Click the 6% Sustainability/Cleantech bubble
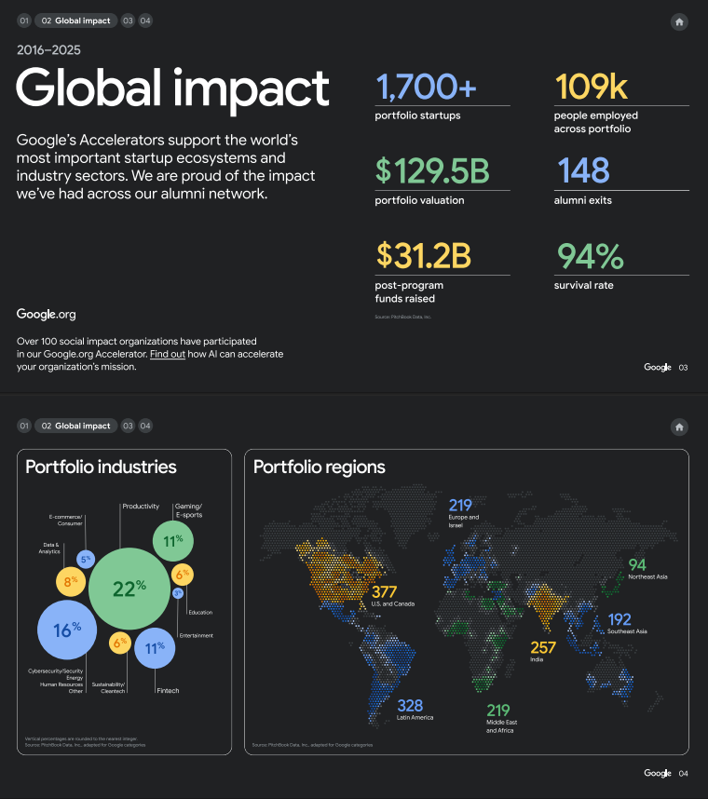This screenshot has width=708, height=799. 120,643
